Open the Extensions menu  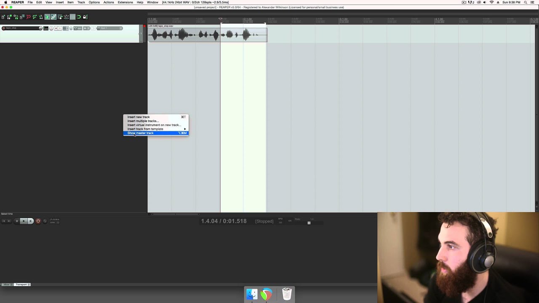125,2
